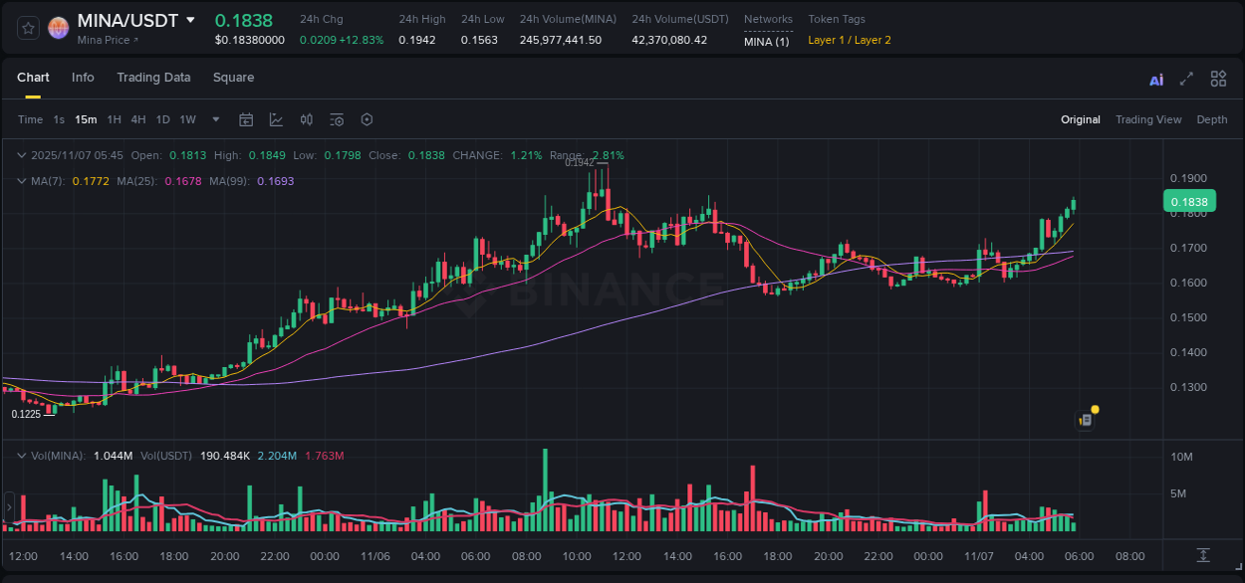Image resolution: width=1245 pixels, height=583 pixels.
Task: Collapse the Vol(MINA) volume panel chevron
Action: [22, 455]
